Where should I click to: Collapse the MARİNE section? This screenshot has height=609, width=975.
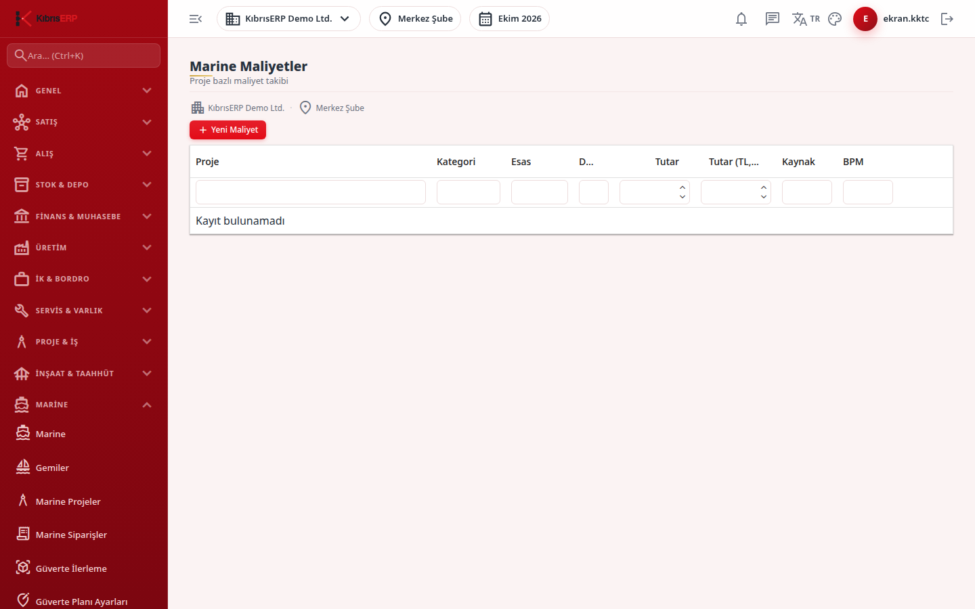pos(84,405)
